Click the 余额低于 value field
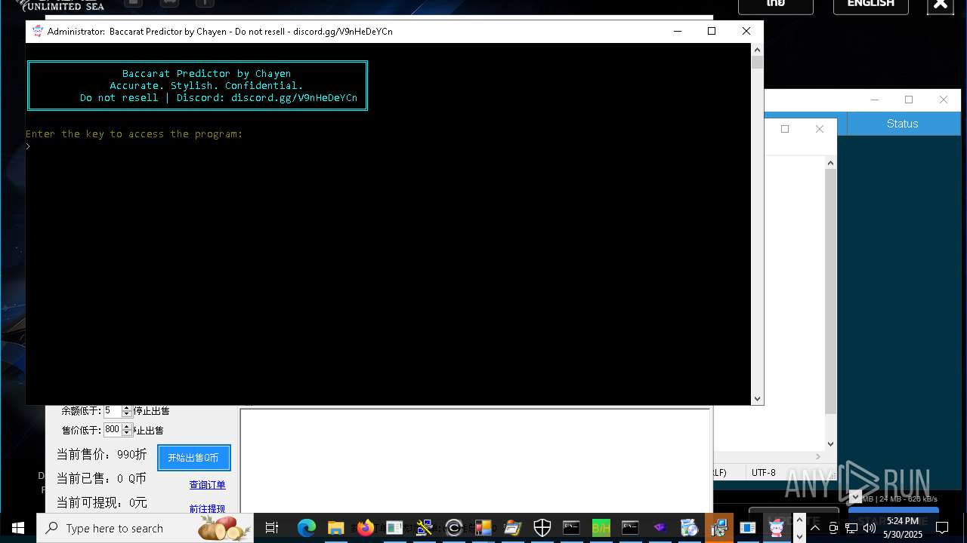 pyautogui.click(x=113, y=411)
